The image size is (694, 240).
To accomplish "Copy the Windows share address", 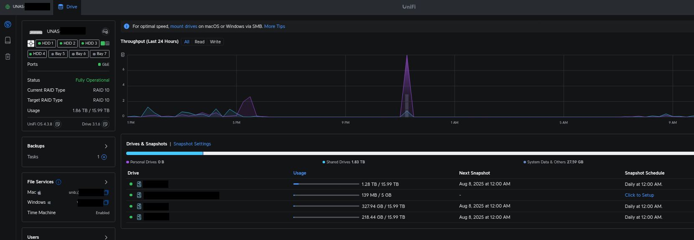I will (106, 202).
